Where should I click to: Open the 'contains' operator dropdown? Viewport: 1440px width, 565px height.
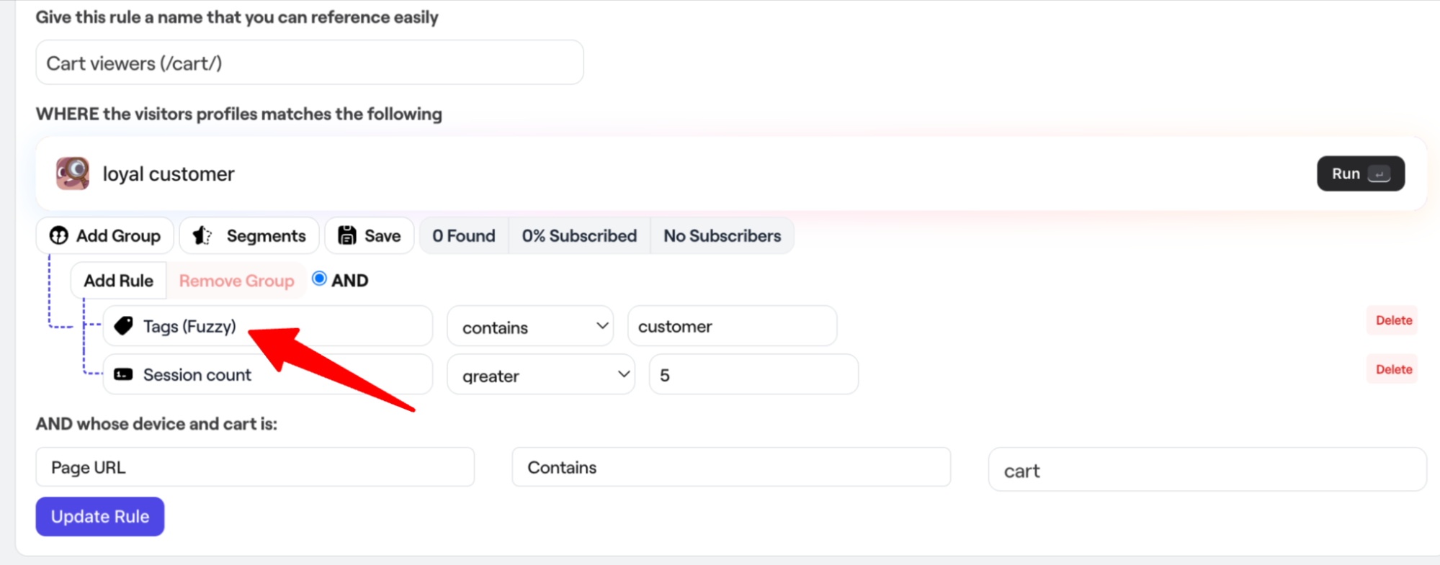click(x=530, y=327)
